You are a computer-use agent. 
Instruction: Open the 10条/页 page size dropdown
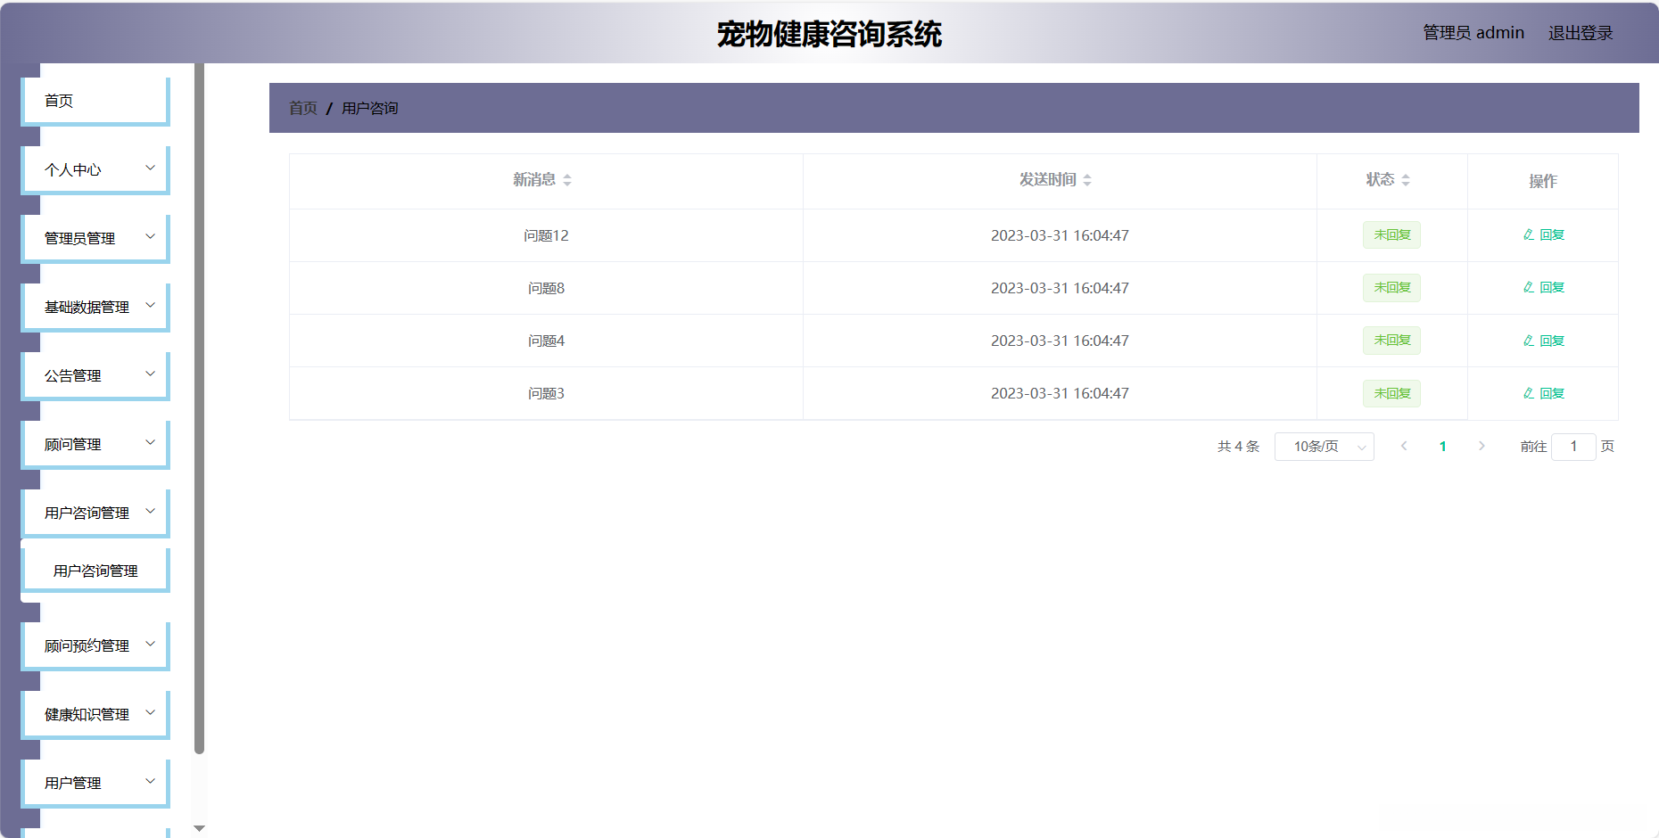click(x=1324, y=446)
